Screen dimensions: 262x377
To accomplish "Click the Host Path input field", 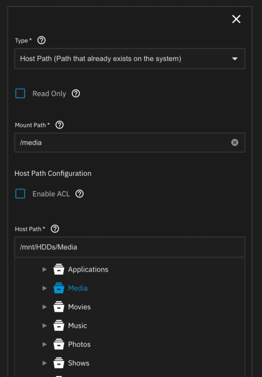I will pyautogui.click(x=129, y=247).
